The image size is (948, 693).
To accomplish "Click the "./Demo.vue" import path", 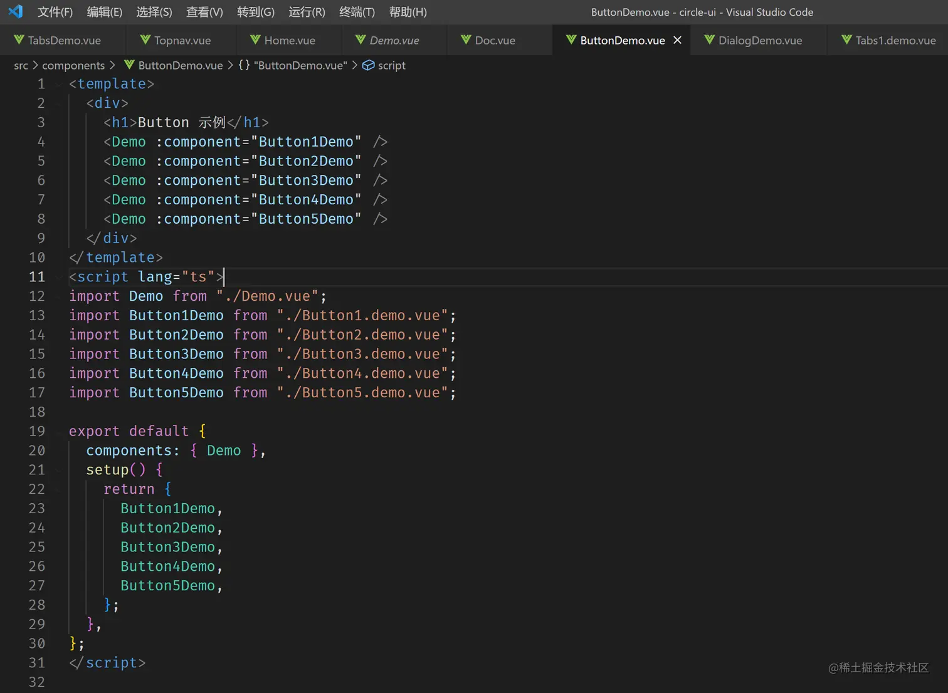I will [x=267, y=296].
